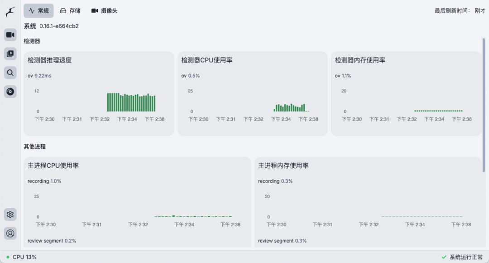Click the 系统运行正常 status message
Screen dimensions: 489x263
466,257
